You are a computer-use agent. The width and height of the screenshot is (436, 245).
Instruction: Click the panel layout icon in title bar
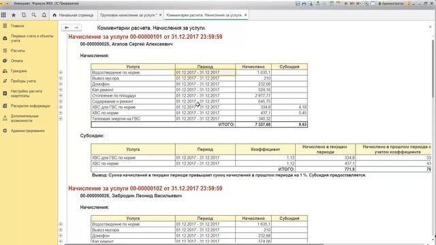tap(373, 3)
